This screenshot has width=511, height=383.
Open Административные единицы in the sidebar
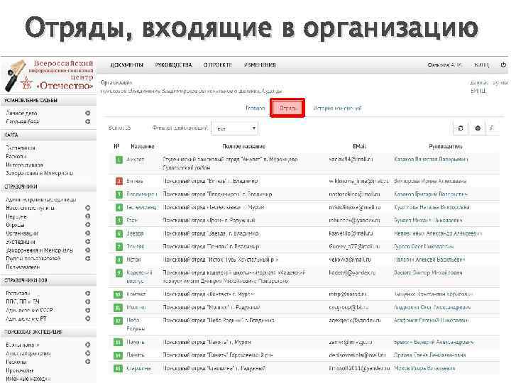click(x=41, y=199)
